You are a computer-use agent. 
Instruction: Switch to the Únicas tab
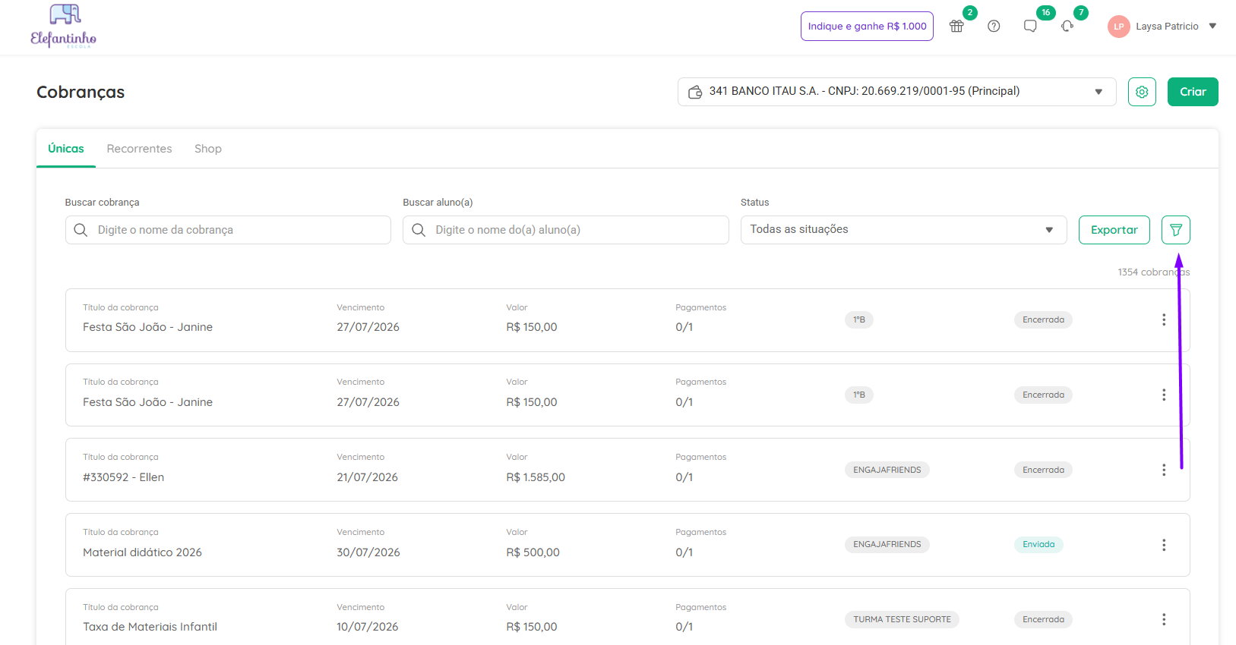pos(66,149)
